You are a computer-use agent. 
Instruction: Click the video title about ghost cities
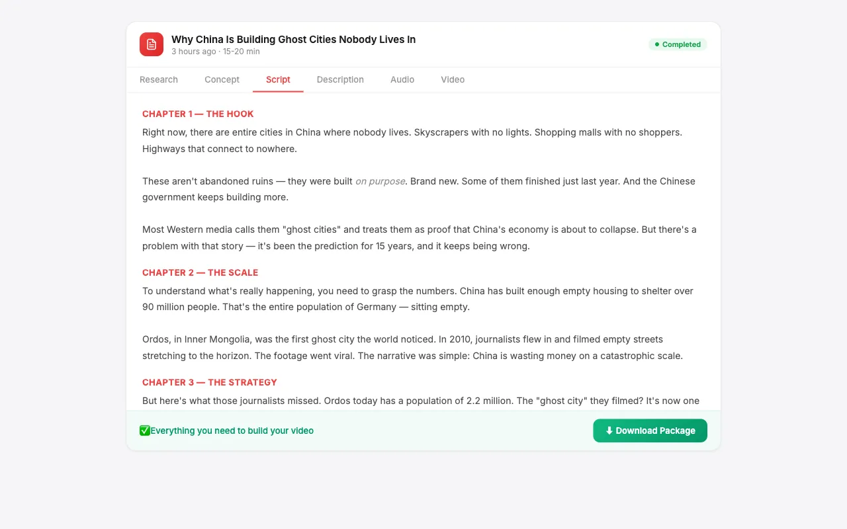coord(293,39)
